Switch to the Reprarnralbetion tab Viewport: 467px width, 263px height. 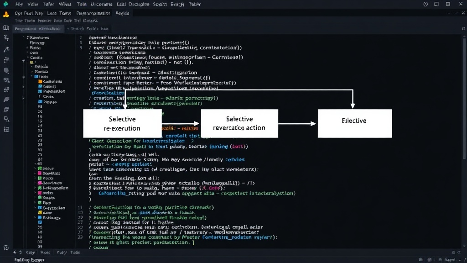point(93,13)
